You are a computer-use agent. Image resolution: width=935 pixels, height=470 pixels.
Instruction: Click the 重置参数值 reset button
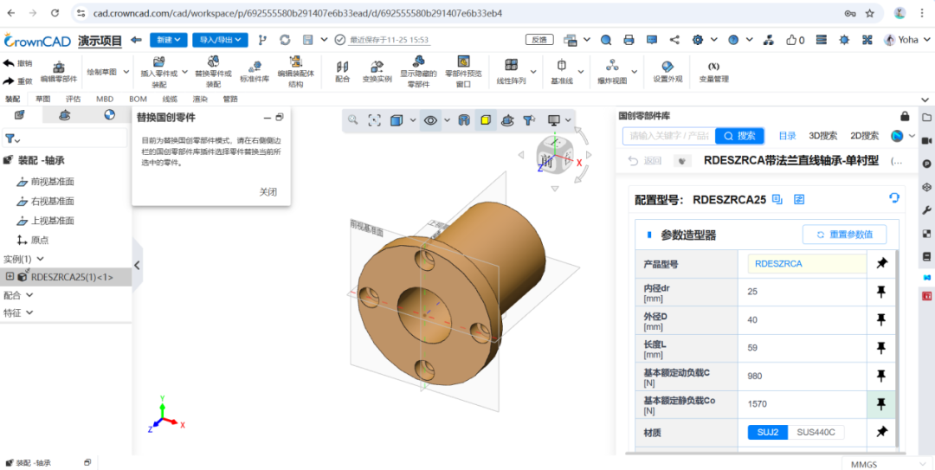pos(844,235)
